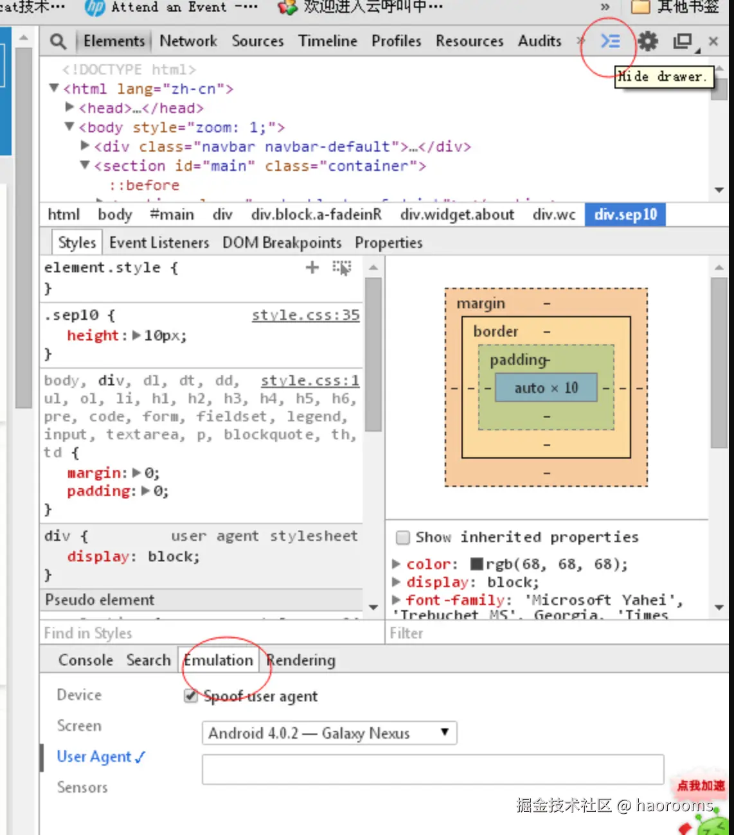Collapse the body style node

[70, 127]
